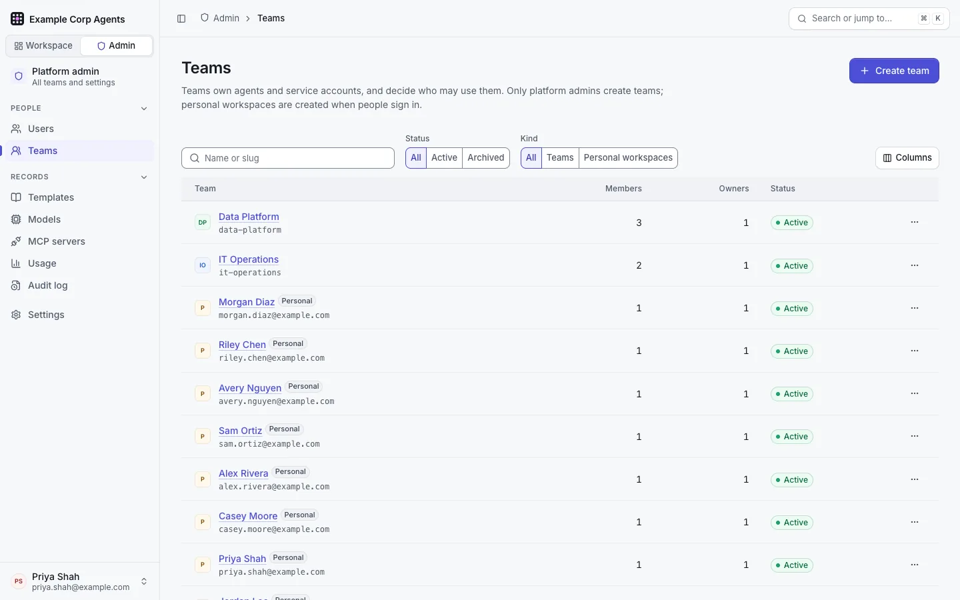The height and width of the screenshot is (600, 960).
Task: Toggle the sidebar panel icon
Action: (x=181, y=19)
